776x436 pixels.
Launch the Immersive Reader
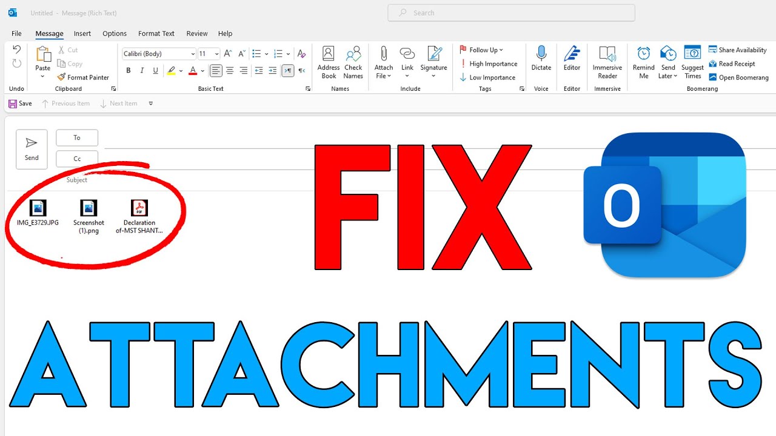[607, 62]
